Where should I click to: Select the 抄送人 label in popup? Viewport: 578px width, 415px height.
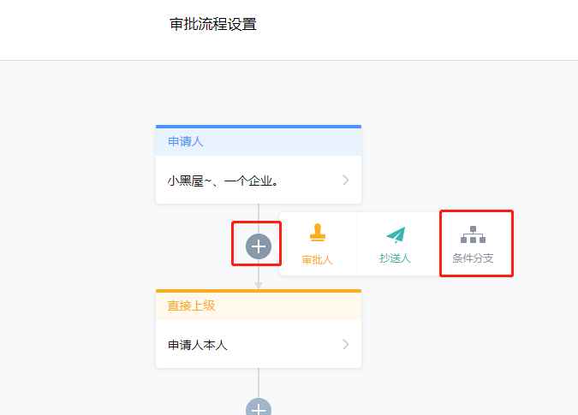395,258
